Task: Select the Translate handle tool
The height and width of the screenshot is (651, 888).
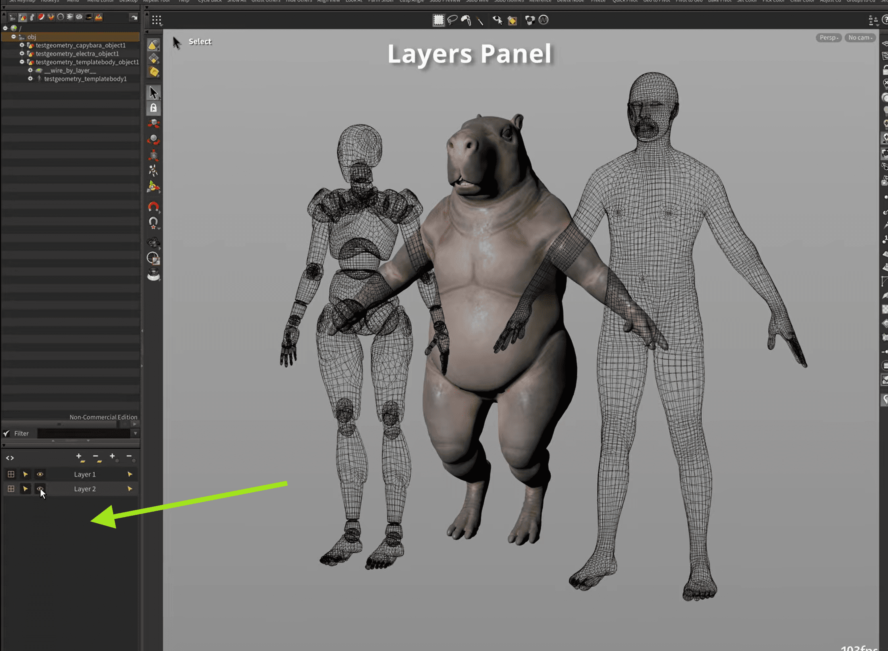Action: click(x=154, y=124)
